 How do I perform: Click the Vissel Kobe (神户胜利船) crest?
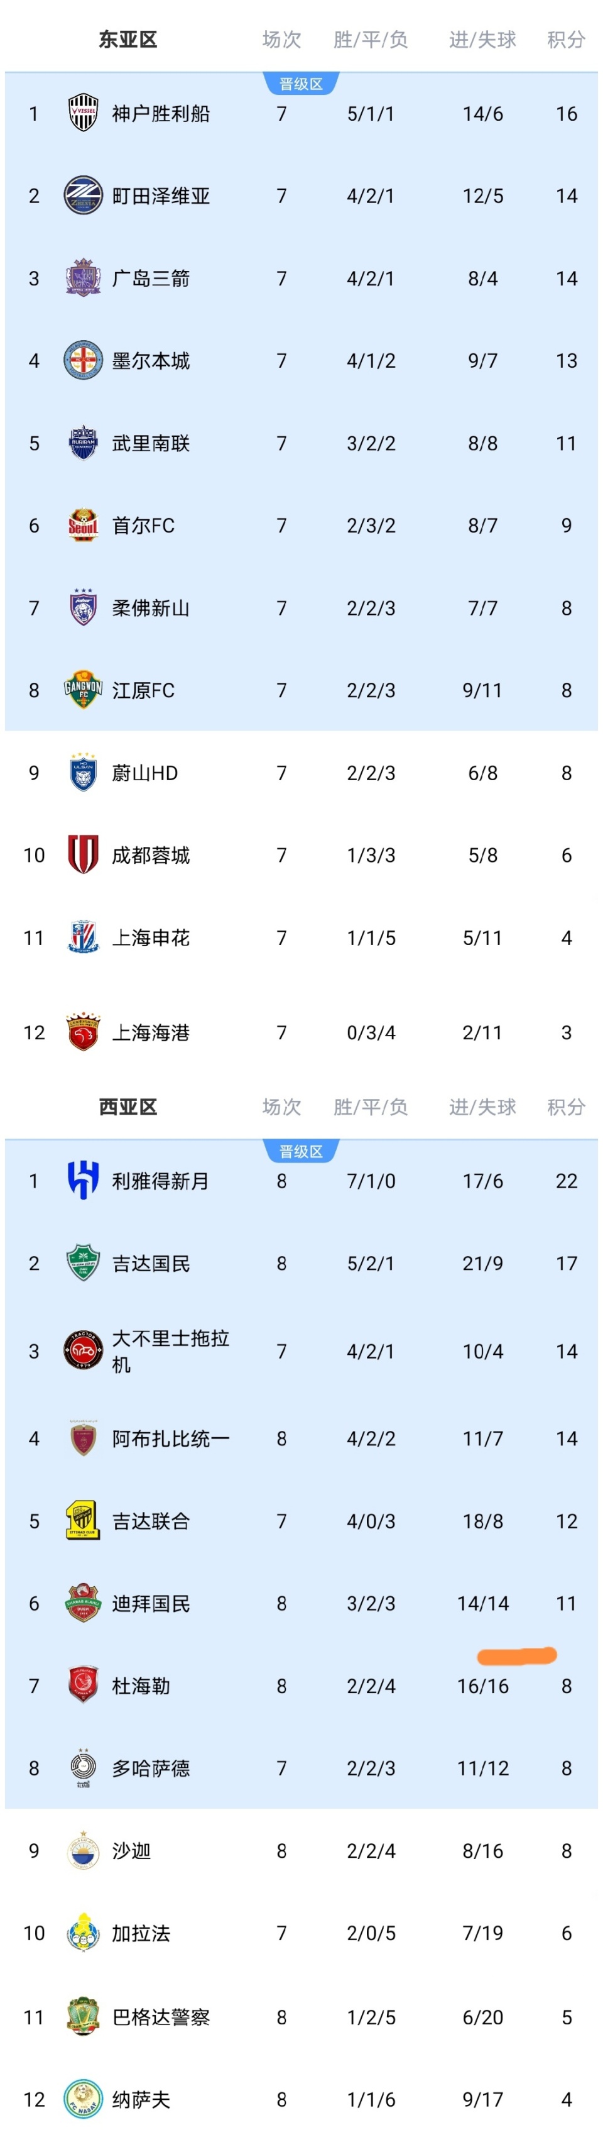click(83, 113)
